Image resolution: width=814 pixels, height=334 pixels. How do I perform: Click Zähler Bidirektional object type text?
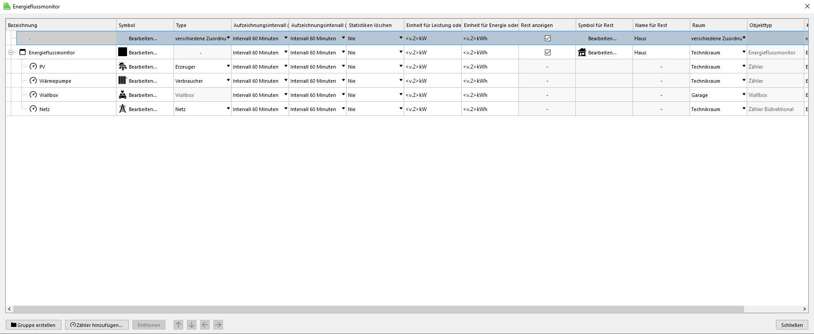771,109
